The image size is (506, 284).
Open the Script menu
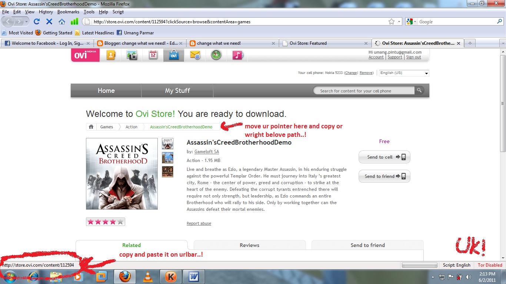click(118, 12)
